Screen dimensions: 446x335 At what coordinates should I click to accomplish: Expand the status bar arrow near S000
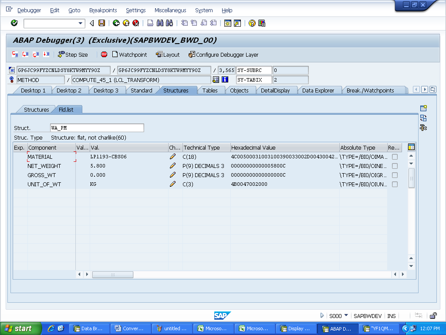click(322, 315)
